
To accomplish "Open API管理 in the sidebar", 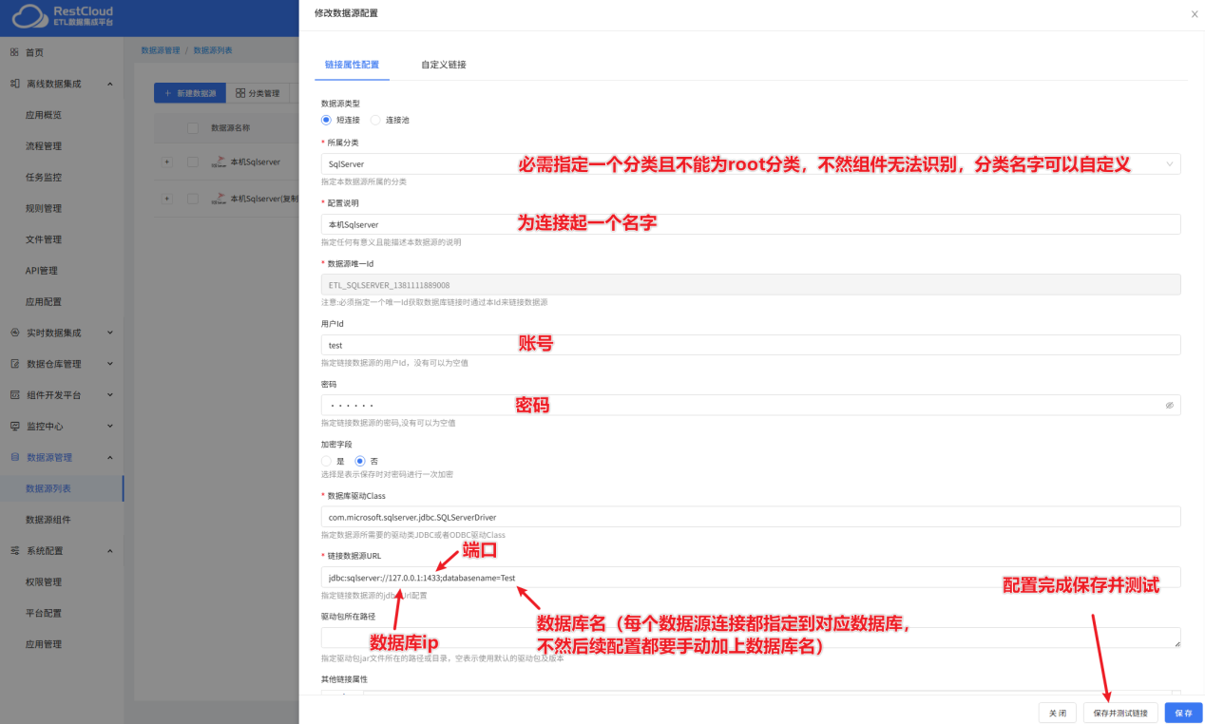I will pos(42,271).
